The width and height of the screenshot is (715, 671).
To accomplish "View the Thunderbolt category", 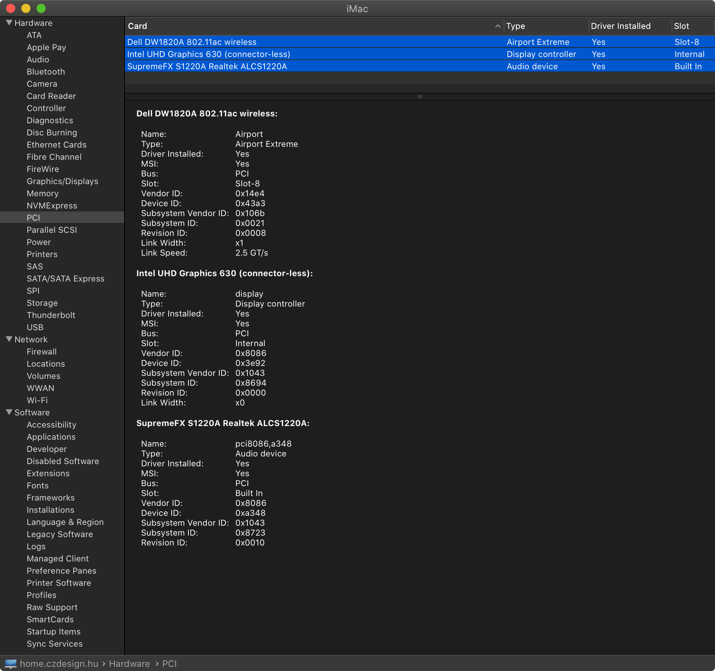I will click(x=51, y=315).
